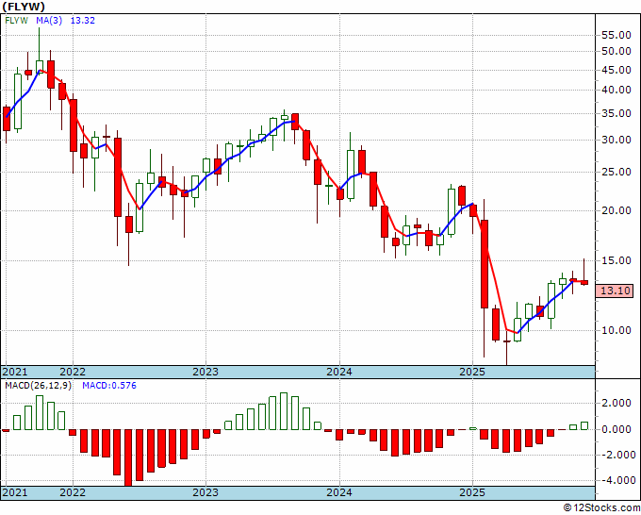Open the 12Stocks.com copyright link
Screen dimensions: 641x515
pos(601,508)
